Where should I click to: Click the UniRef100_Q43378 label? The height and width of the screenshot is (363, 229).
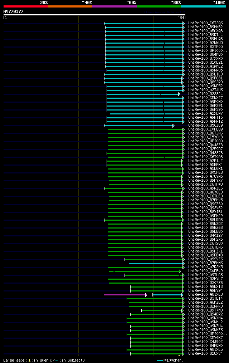(x=205, y=153)
